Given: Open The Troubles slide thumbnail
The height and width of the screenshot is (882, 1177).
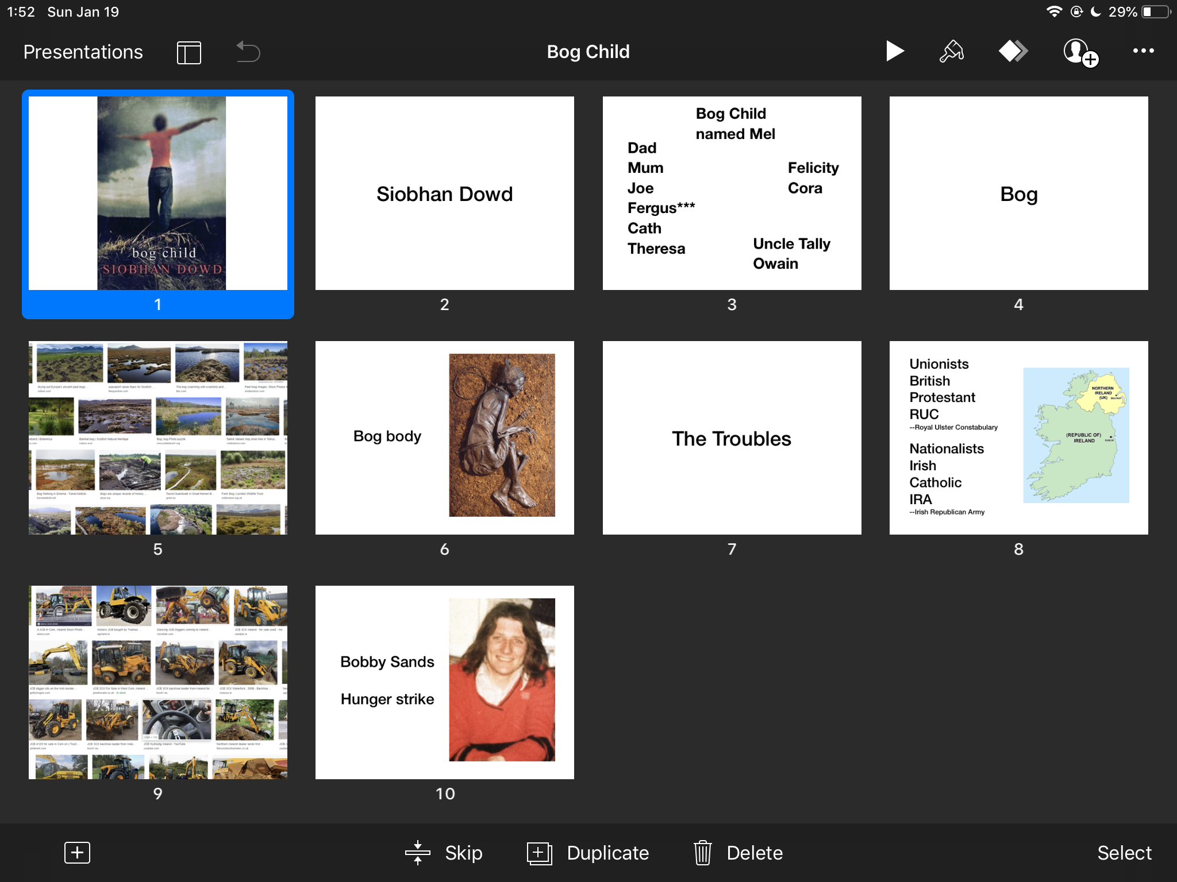Looking at the screenshot, I should (x=732, y=438).
